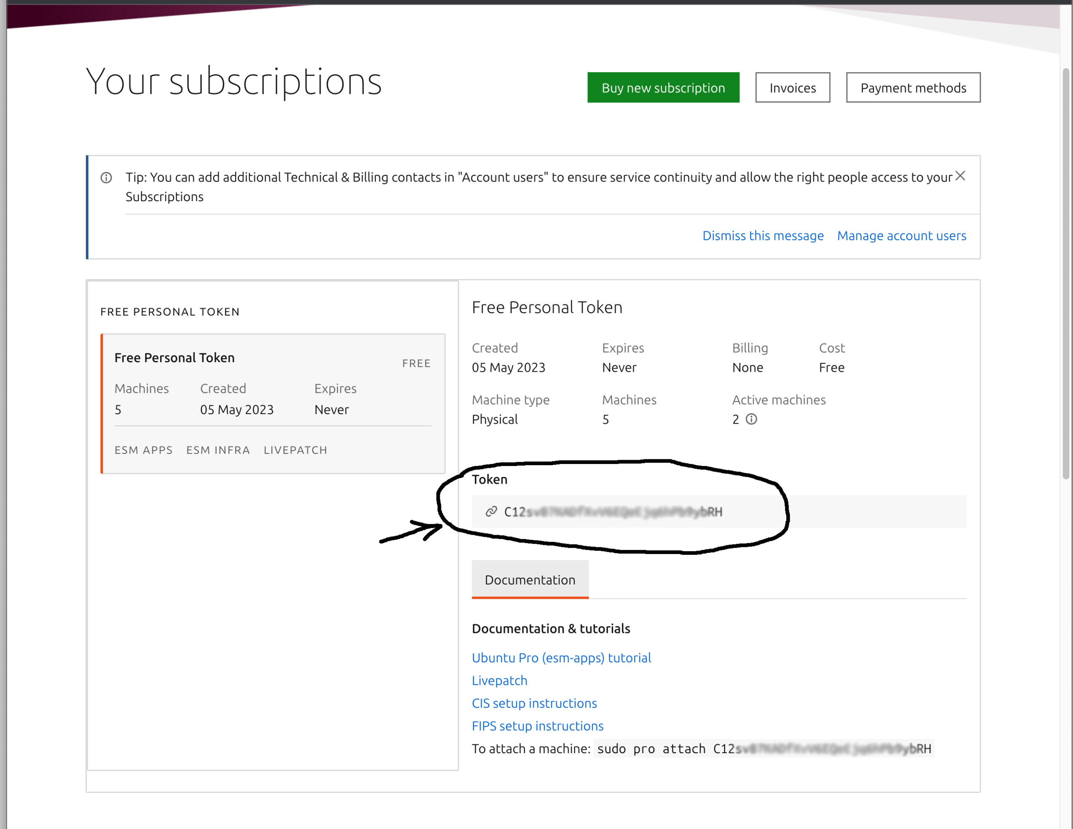Click the Buy new subscription button

[663, 88]
